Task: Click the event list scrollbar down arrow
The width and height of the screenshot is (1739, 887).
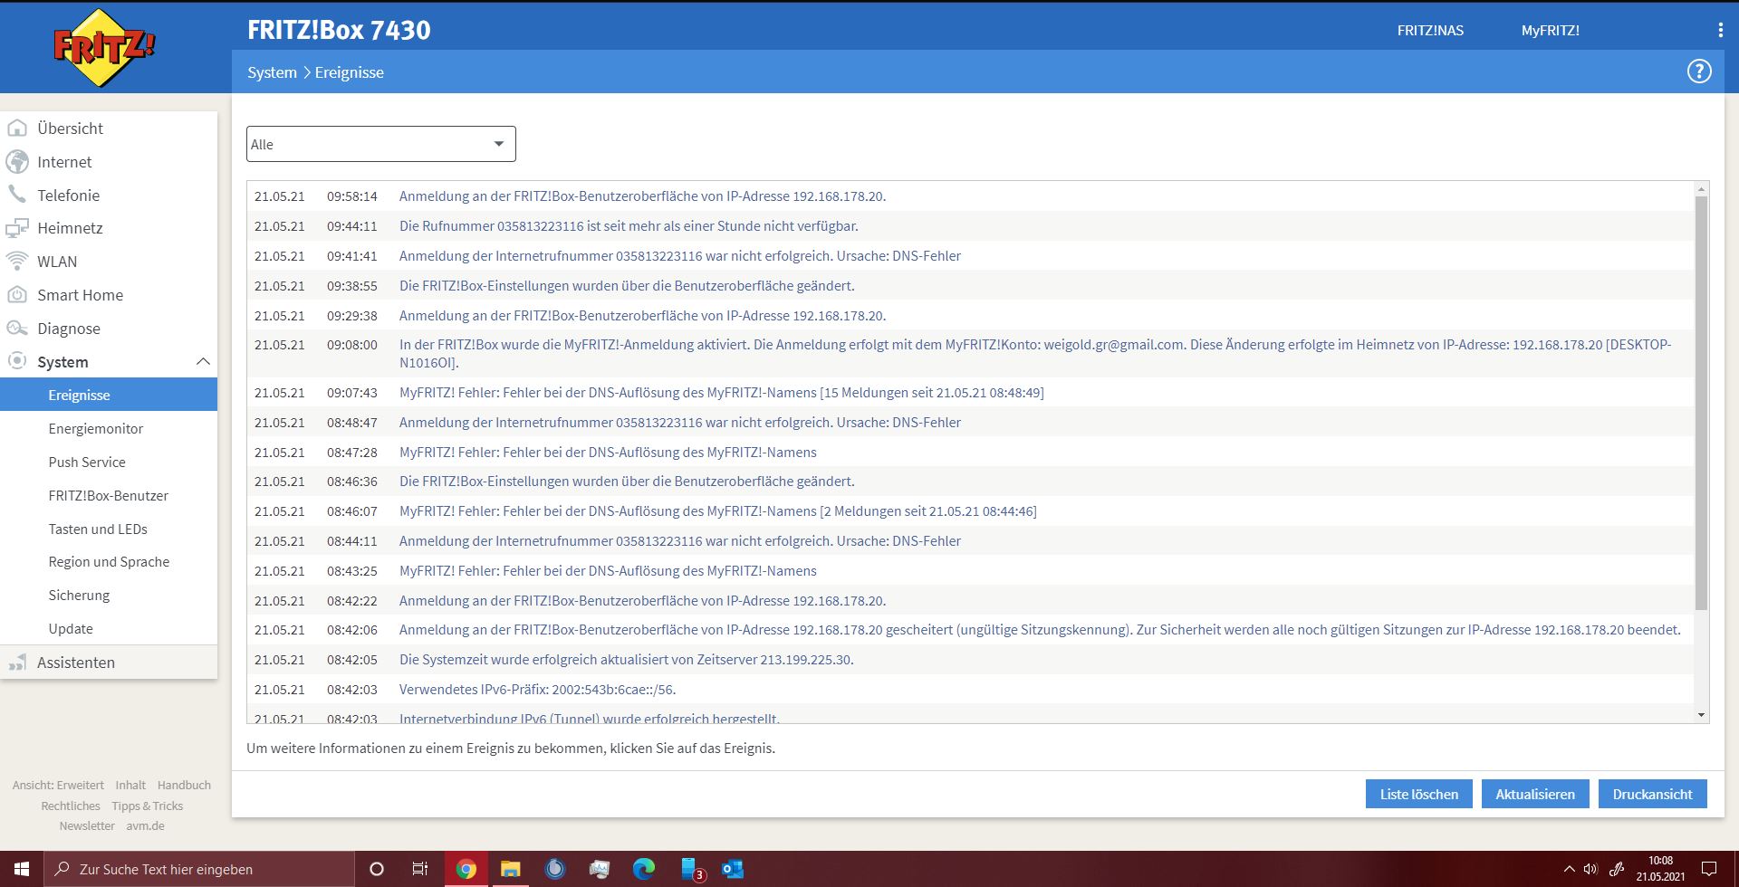Action: click(x=1701, y=715)
